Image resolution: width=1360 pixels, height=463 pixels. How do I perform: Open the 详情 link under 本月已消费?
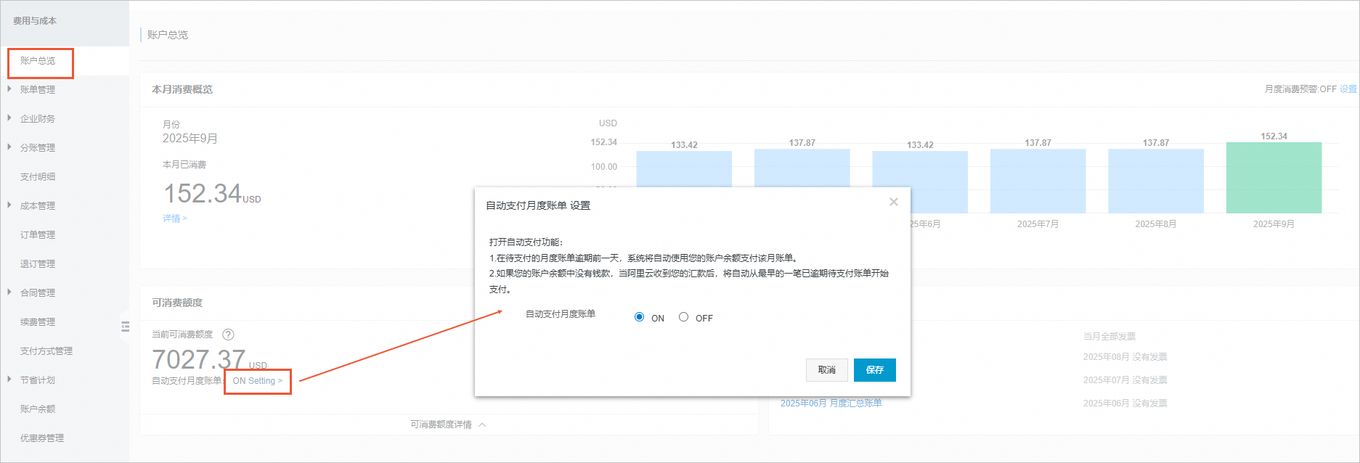click(x=175, y=218)
